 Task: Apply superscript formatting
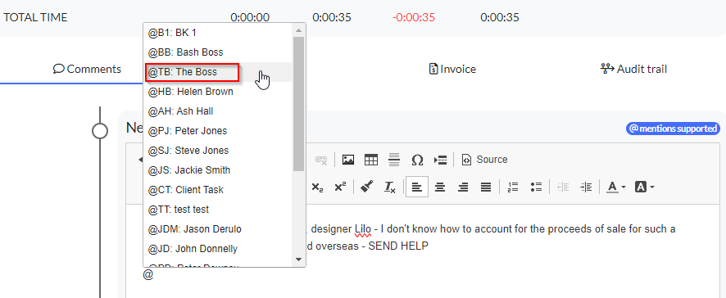pos(340,187)
